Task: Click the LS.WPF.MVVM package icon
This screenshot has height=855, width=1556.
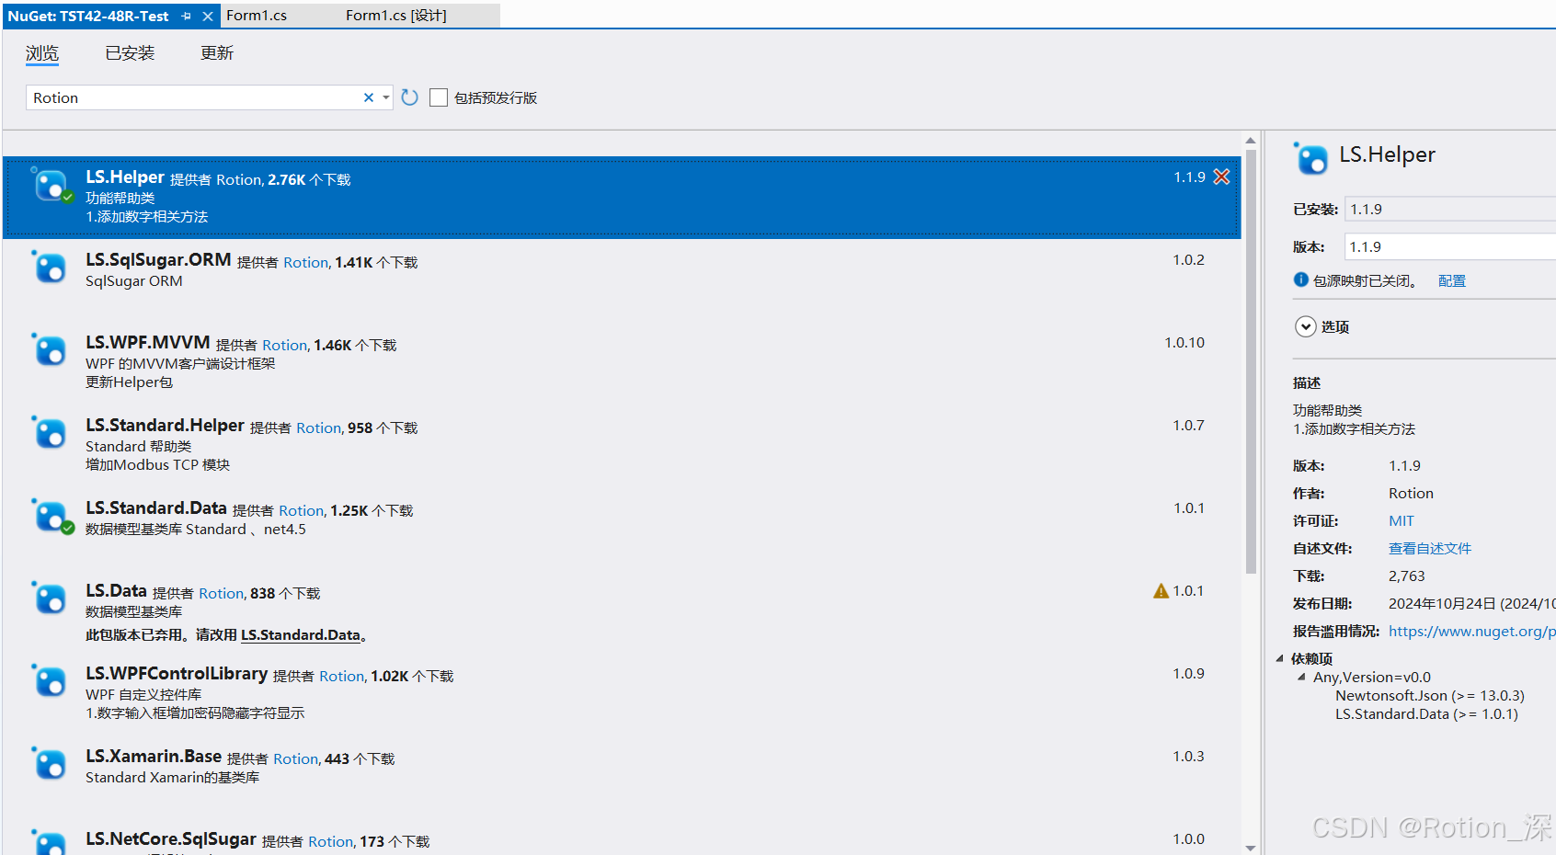Action: click(x=50, y=350)
